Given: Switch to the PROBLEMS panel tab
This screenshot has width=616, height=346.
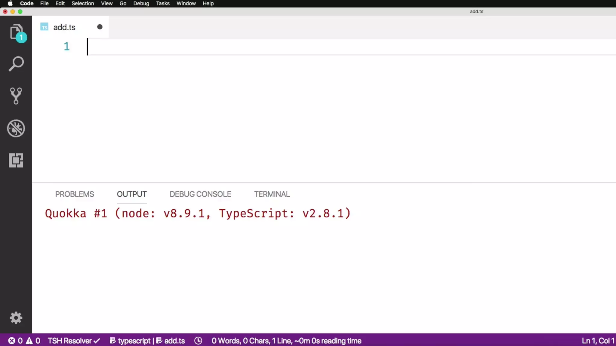Looking at the screenshot, I should [x=75, y=194].
